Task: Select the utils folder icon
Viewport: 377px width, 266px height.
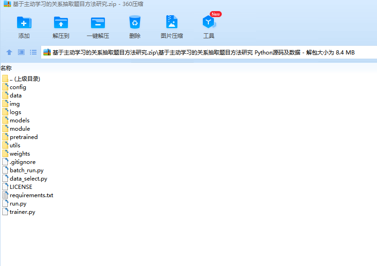Action: [x=5, y=145]
